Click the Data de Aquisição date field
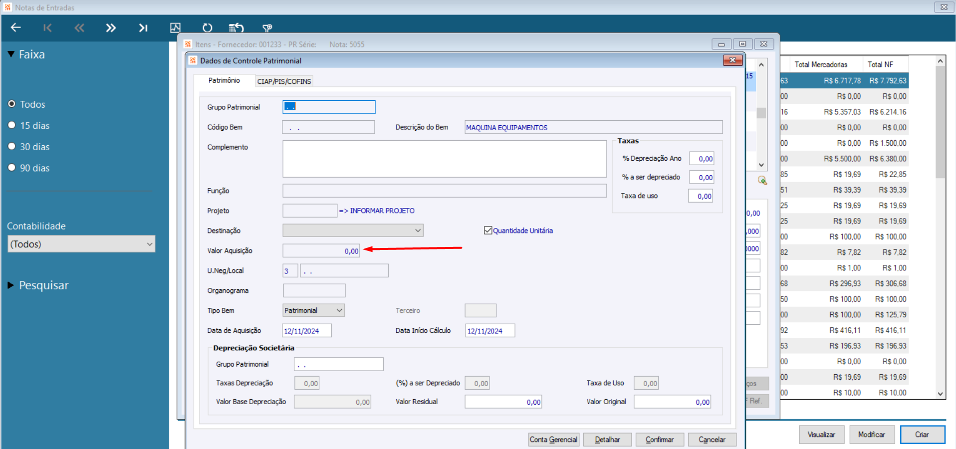 (307, 330)
